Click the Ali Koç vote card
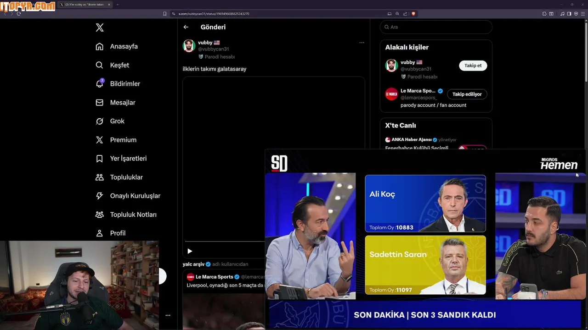 [425, 203]
